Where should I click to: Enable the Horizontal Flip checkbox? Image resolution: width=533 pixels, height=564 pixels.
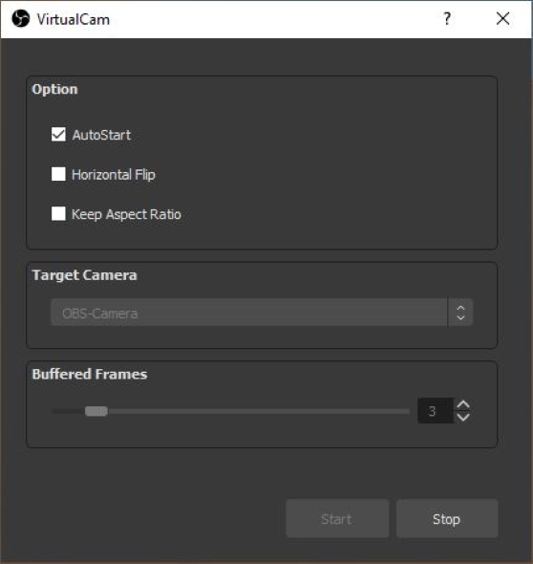click(x=58, y=174)
